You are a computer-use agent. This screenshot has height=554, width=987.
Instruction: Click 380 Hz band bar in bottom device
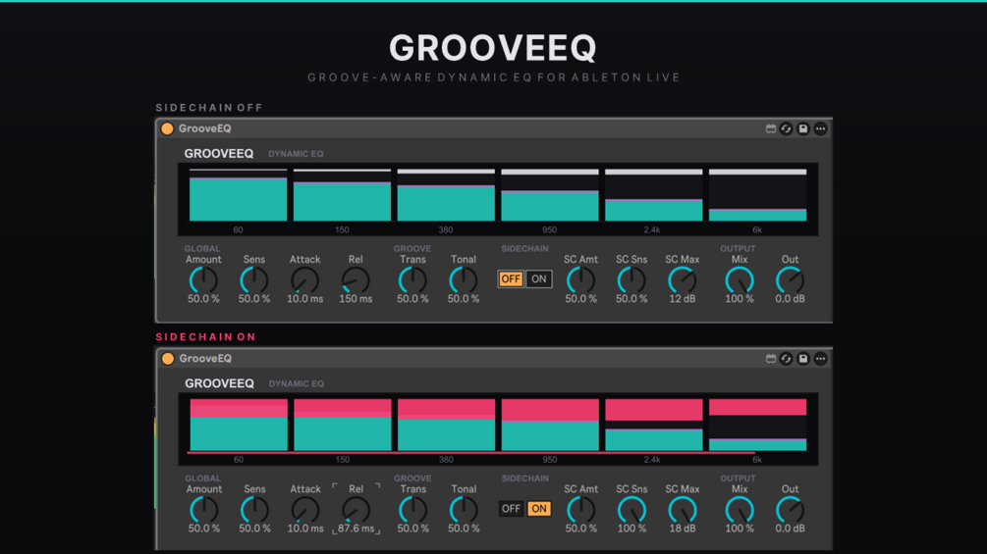[x=446, y=425]
